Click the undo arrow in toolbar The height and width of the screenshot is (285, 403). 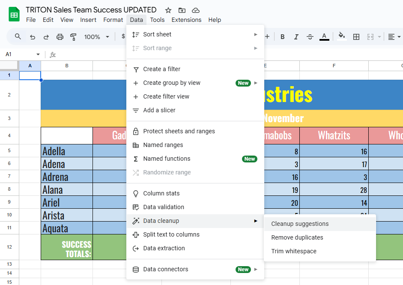pos(33,37)
